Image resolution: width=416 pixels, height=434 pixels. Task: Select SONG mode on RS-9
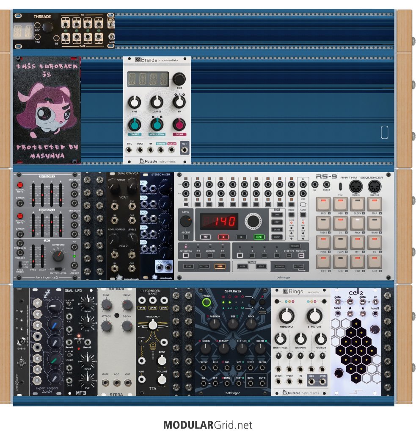point(188,267)
